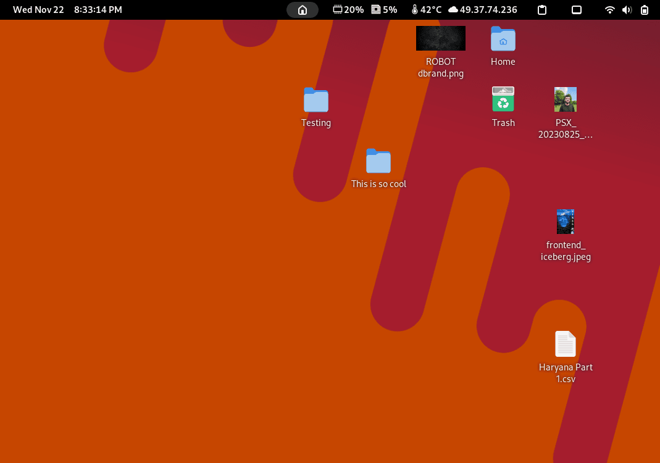Click the 'PSX_ 20230825_…' label
The width and height of the screenshot is (660, 463).
(x=566, y=129)
